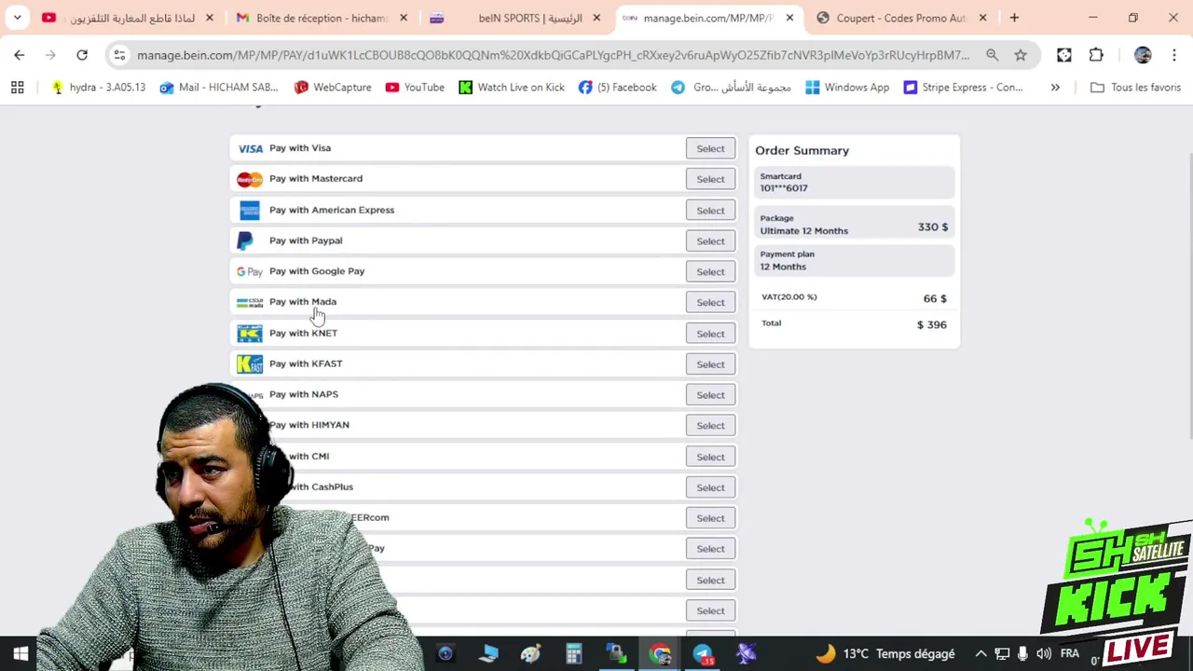Open the WebCapture bookmark
1193x671 pixels.
coord(332,88)
